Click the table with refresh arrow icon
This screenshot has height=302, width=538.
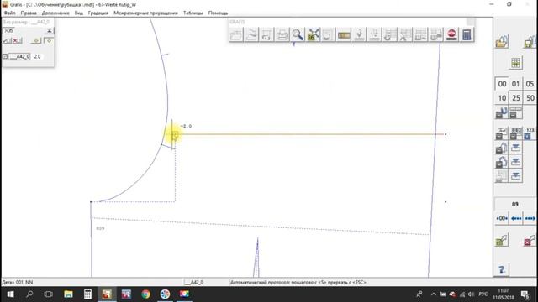click(390, 34)
